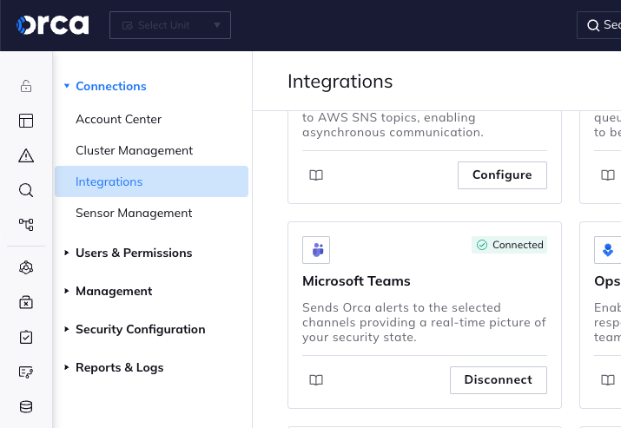Expand the Management section
Viewport: 621px width, 428px height.
tap(108, 292)
